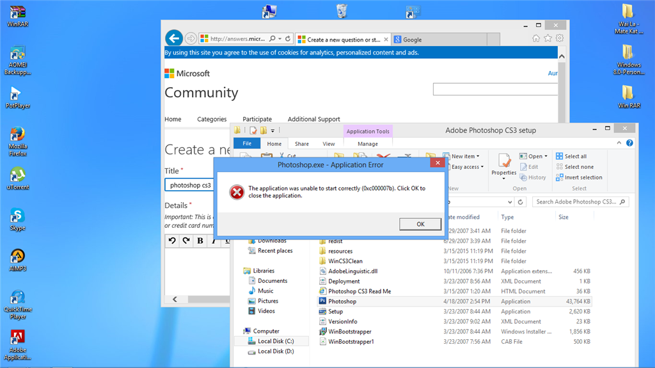655x368 pixels.
Task: Collapse the Explorer ribbon chevron
Action: click(619, 143)
